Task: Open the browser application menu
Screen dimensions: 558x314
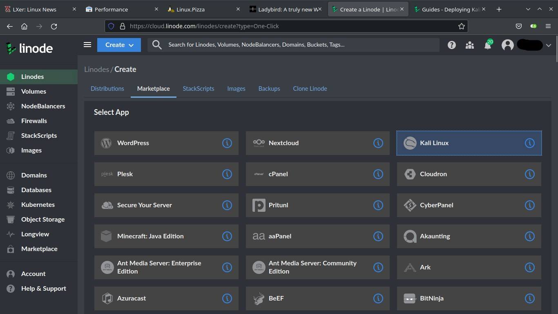Action: point(548,26)
